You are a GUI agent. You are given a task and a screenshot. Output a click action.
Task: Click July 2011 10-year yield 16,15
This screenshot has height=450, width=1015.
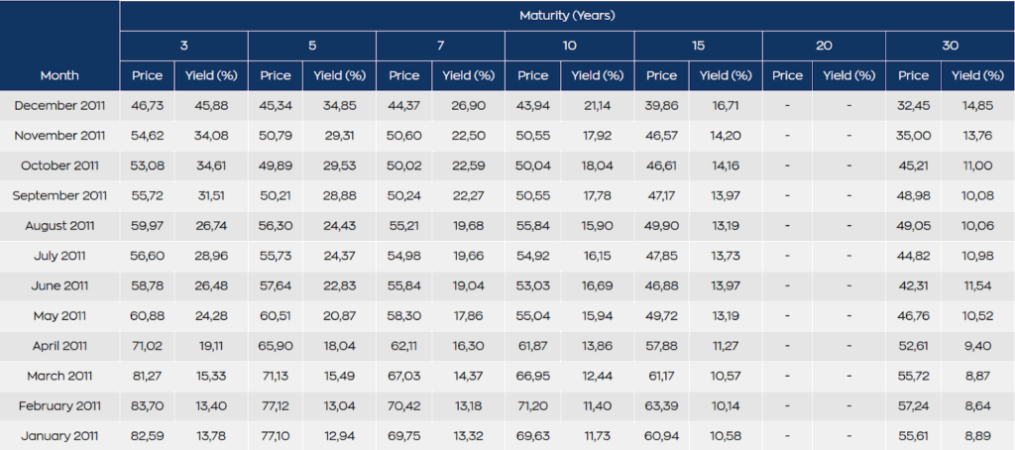coord(598,256)
